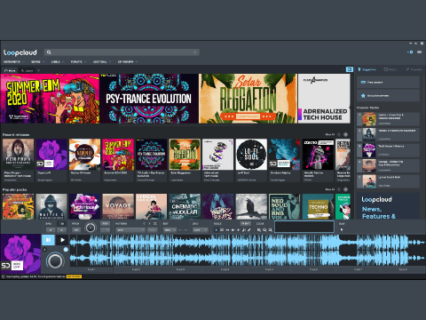Switch to the Store tab

(27, 70)
